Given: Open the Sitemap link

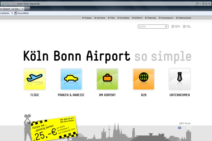Looking at the screenshot, I should click(x=151, y=18).
